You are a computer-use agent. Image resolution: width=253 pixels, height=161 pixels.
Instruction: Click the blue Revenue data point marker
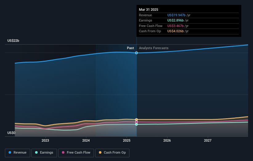point(137,53)
